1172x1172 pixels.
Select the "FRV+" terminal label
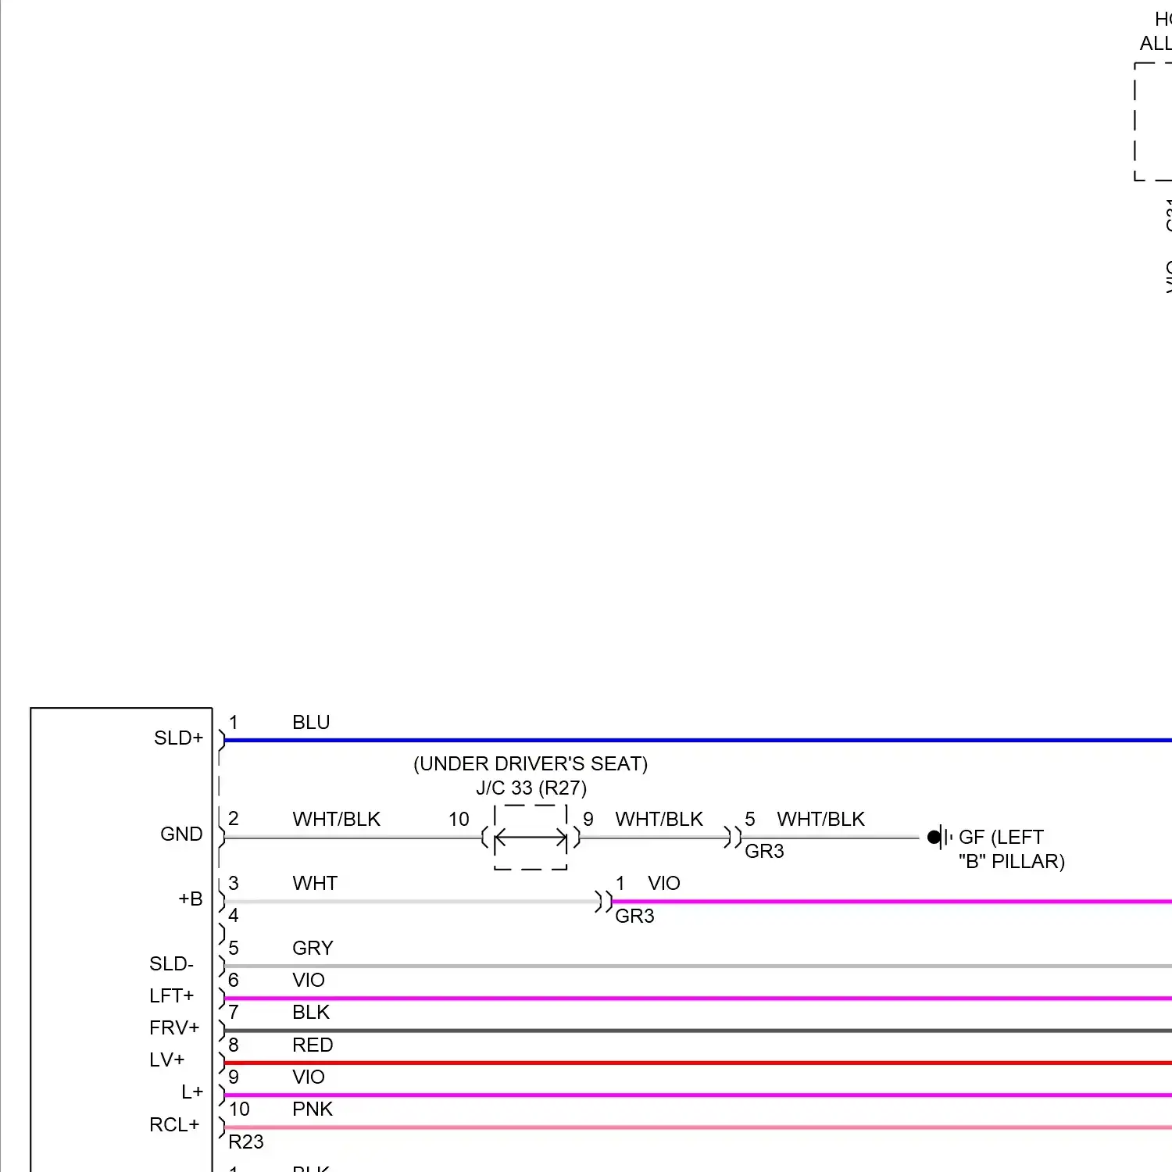coord(174,1028)
